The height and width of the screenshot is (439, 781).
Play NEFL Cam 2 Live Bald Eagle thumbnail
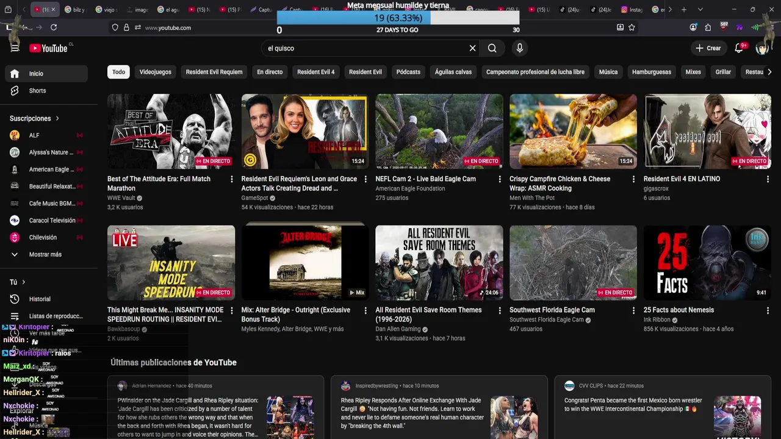point(439,131)
